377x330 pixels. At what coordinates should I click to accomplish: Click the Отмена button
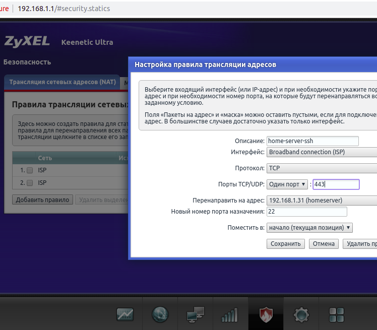point(324,244)
